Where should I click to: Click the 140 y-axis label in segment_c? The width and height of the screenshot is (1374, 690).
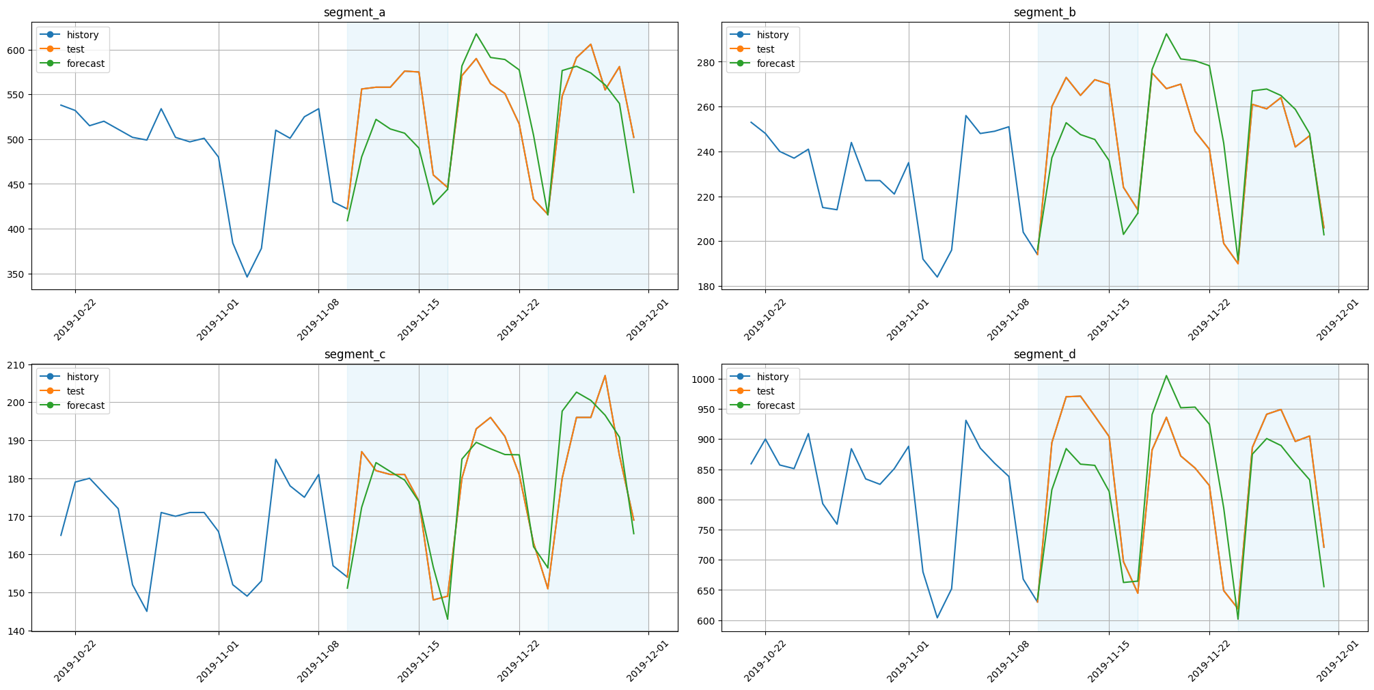coord(17,631)
